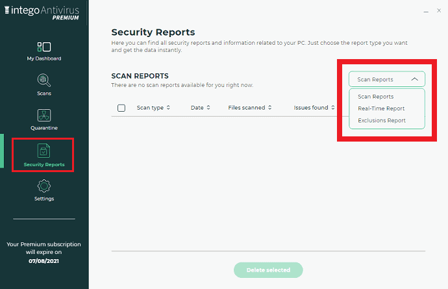Click the Settings sidebar label

point(44,198)
